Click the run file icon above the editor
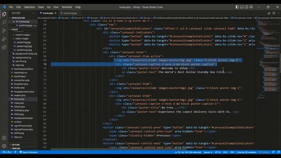 [269, 13]
